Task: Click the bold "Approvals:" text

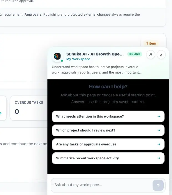Action: pyautogui.click(x=34, y=14)
